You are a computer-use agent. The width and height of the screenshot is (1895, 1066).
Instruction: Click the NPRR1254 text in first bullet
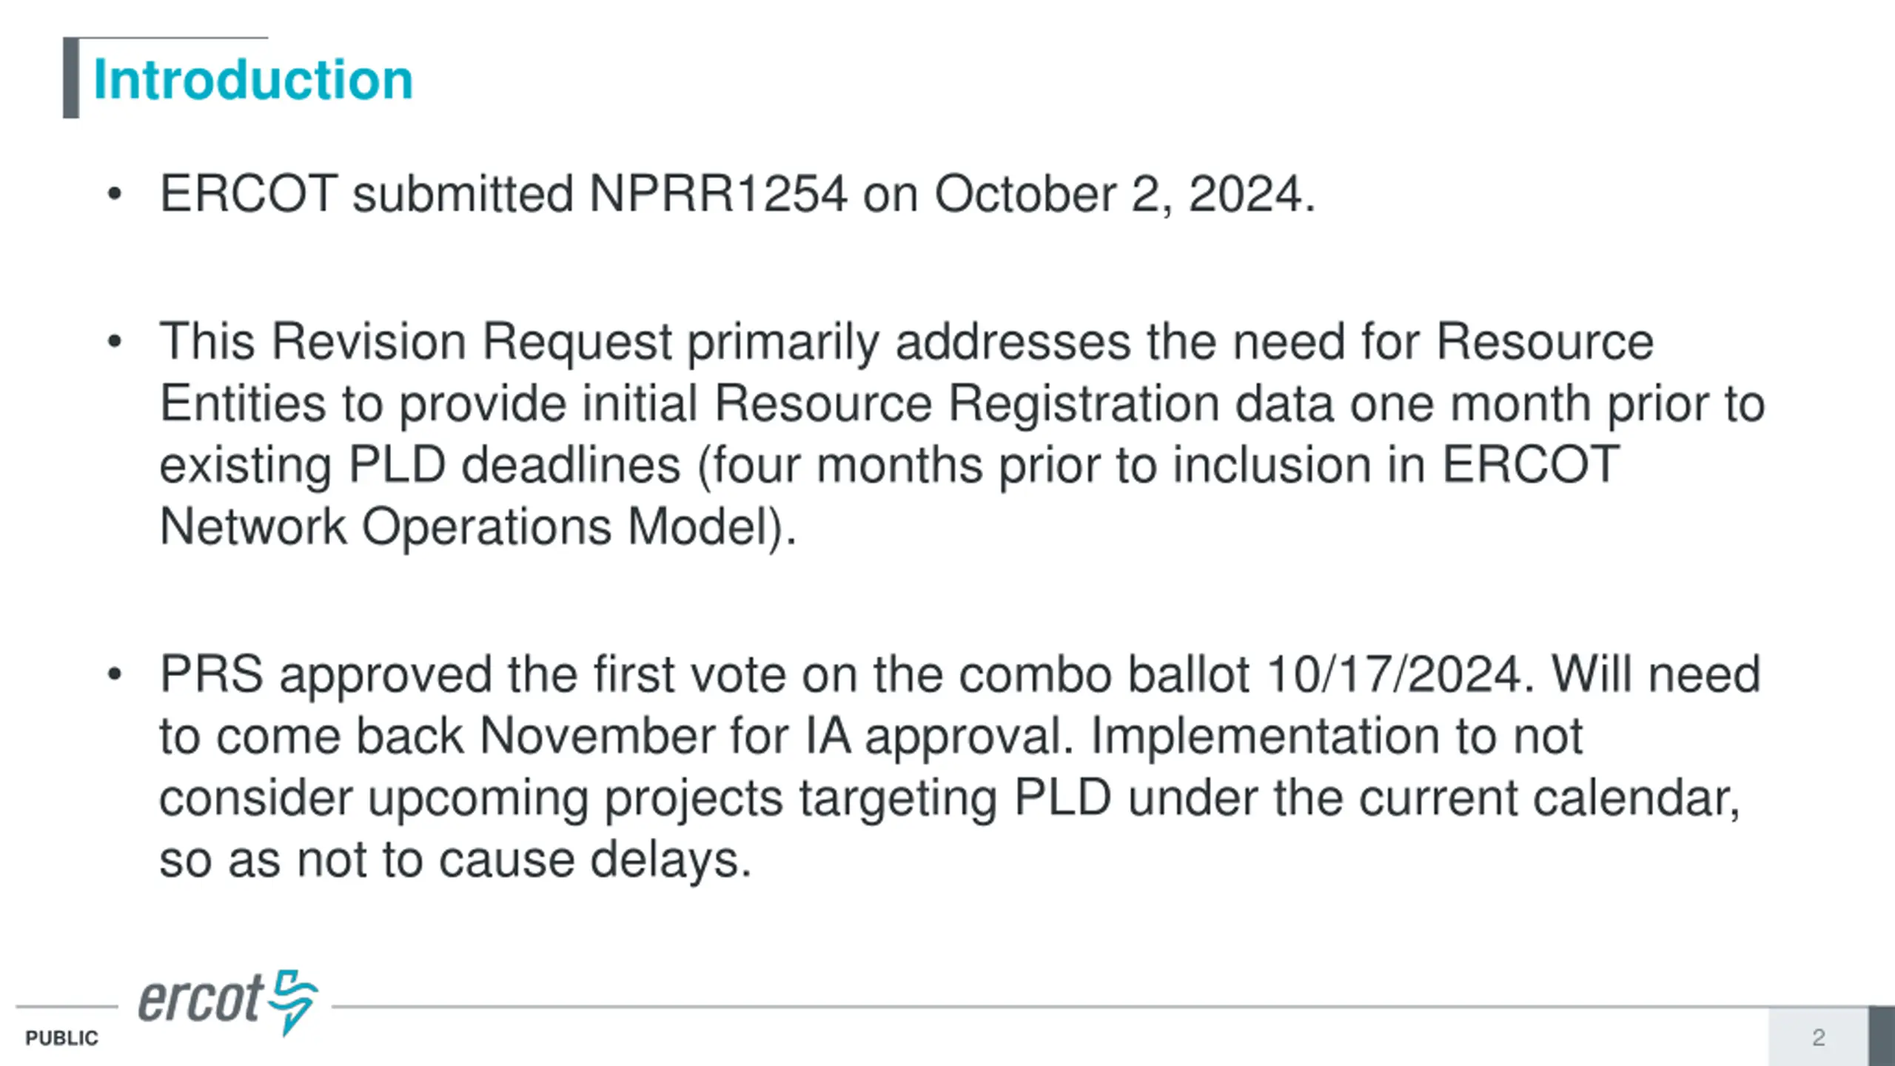point(717,195)
